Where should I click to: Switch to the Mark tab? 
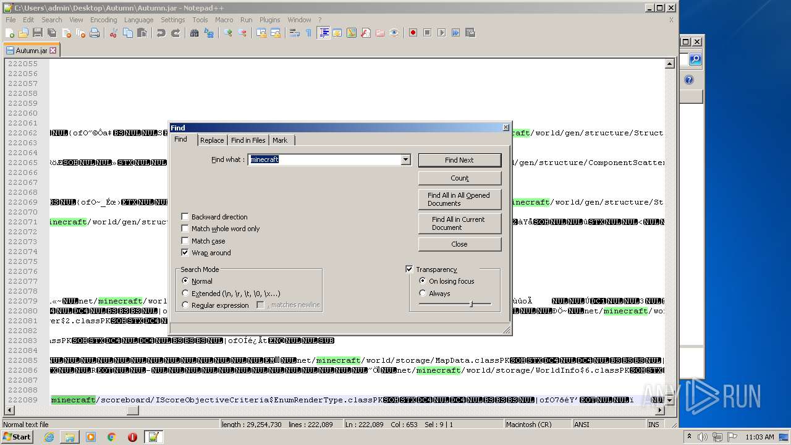280,140
